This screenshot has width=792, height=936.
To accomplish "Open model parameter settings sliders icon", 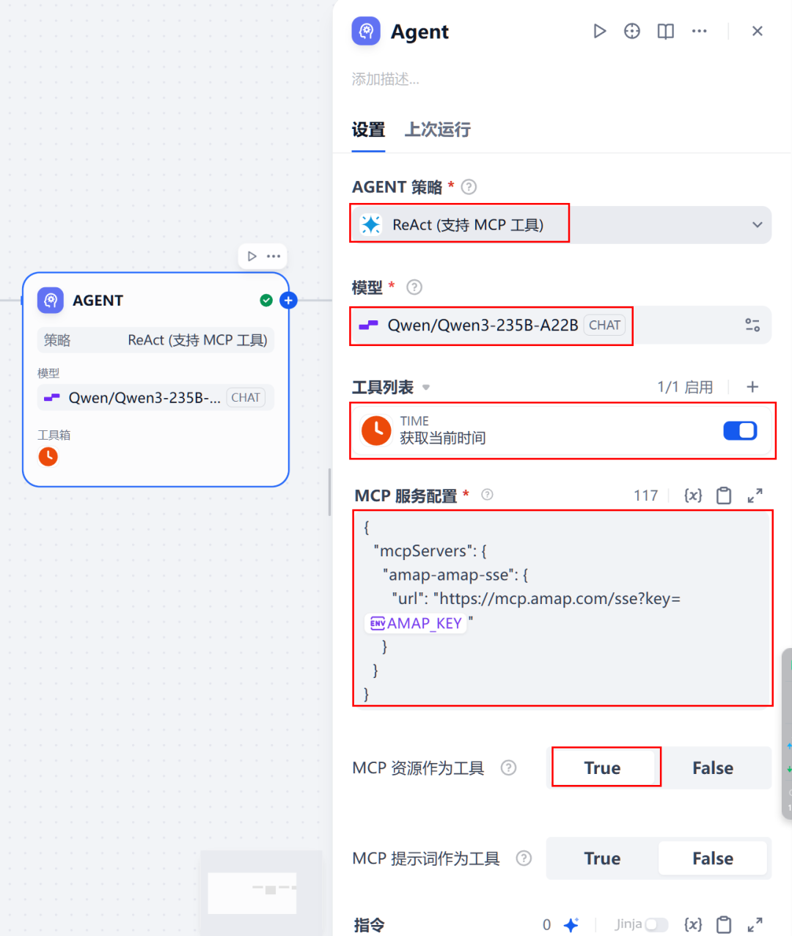I will click(x=752, y=325).
